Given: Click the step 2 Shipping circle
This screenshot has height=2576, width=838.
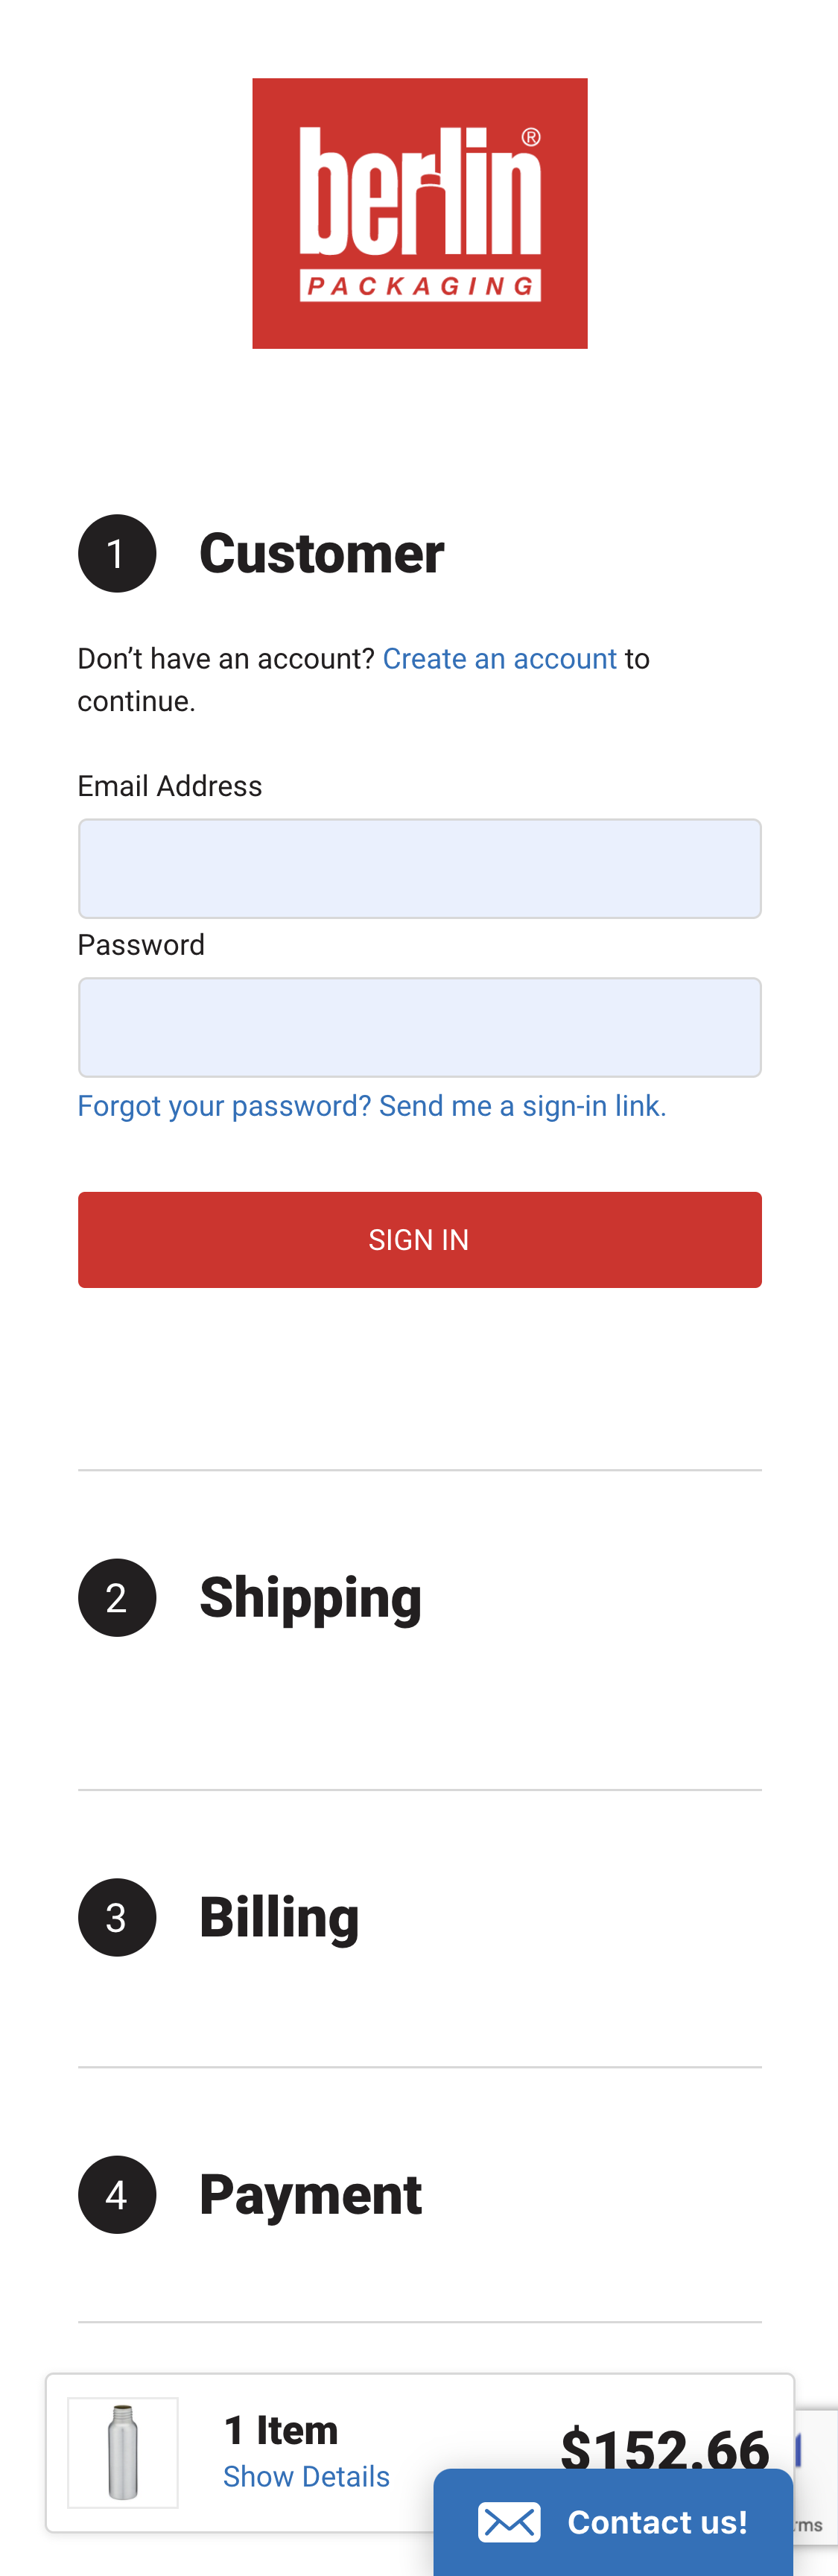Looking at the screenshot, I should [x=116, y=1597].
